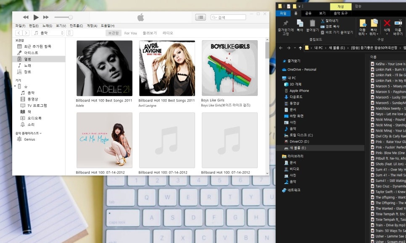This screenshot has height=243, width=406.
Task: Switch to the 라디오 tab
Action: point(168,33)
